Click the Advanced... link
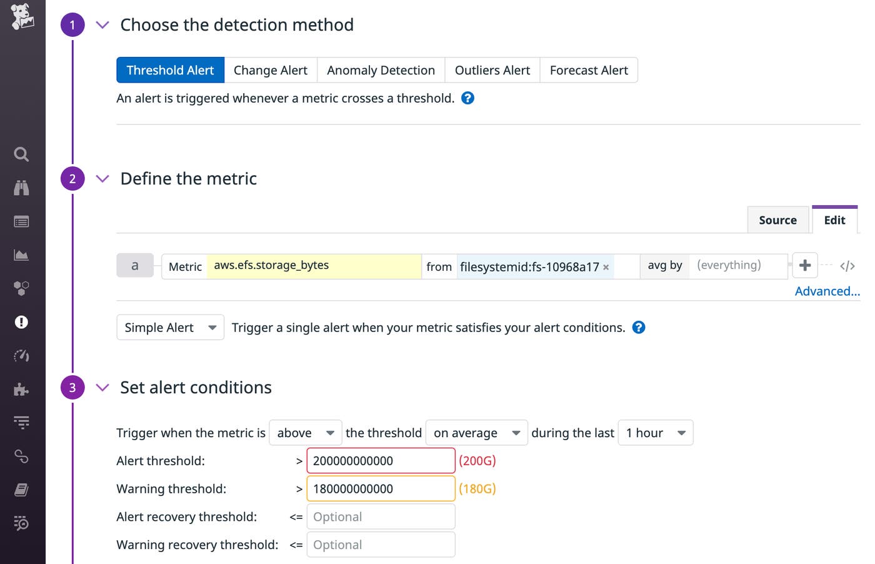The image size is (875, 564). (826, 291)
